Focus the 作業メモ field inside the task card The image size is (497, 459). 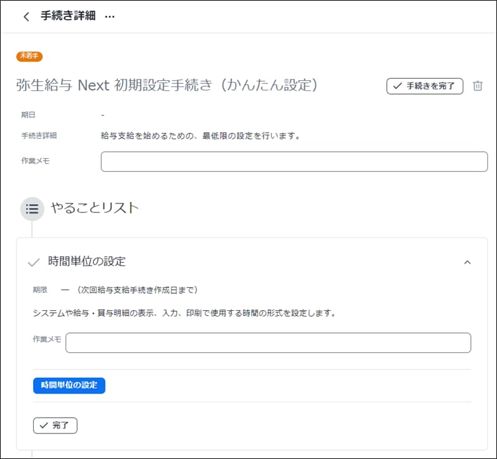pos(268,343)
